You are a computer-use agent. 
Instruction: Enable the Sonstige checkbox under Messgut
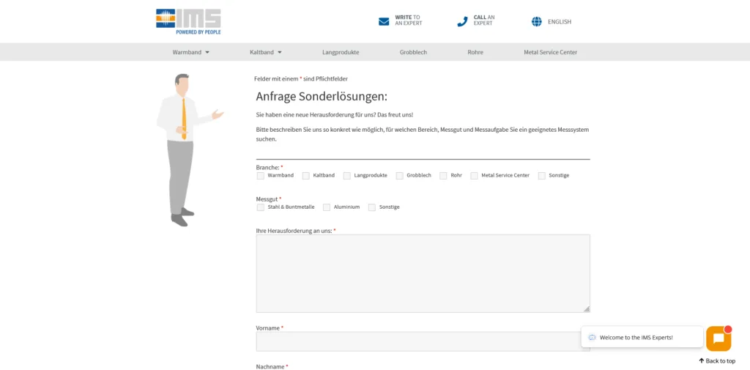pos(372,207)
